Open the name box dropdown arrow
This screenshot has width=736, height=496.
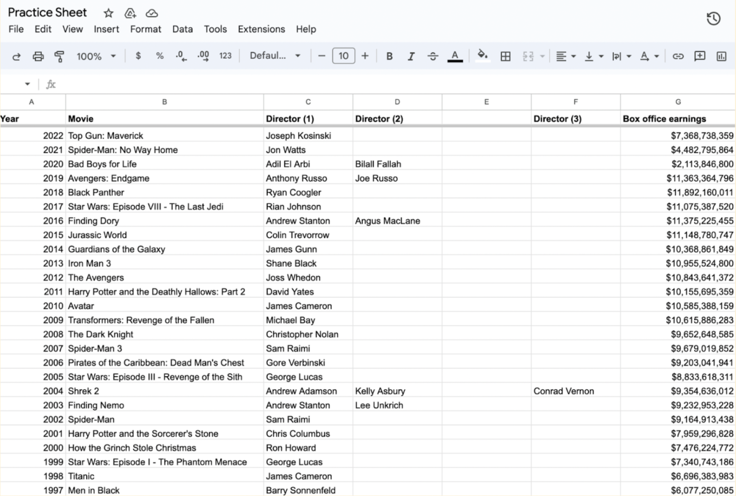27,84
